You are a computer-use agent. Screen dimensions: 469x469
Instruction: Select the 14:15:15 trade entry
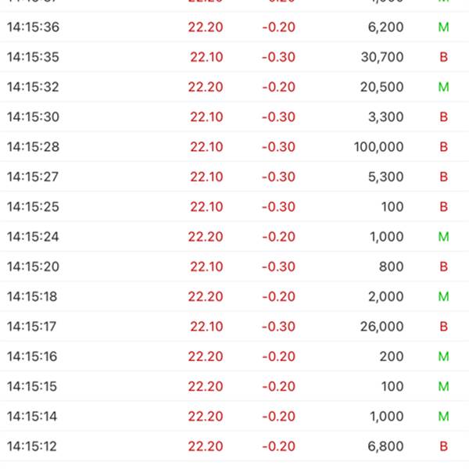tap(234, 386)
